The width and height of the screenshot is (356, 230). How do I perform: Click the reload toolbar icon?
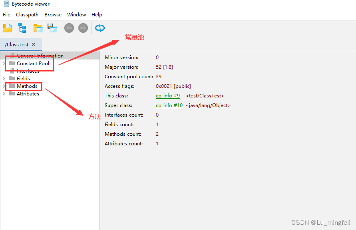click(x=99, y=28)
